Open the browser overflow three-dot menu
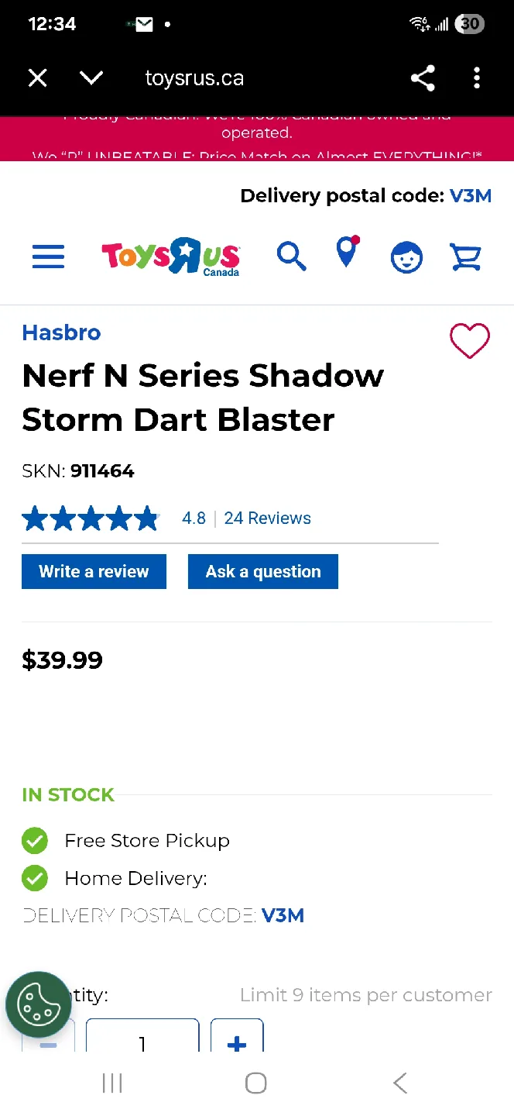This screenshot has height=1116, width=514. pos(477,77)
